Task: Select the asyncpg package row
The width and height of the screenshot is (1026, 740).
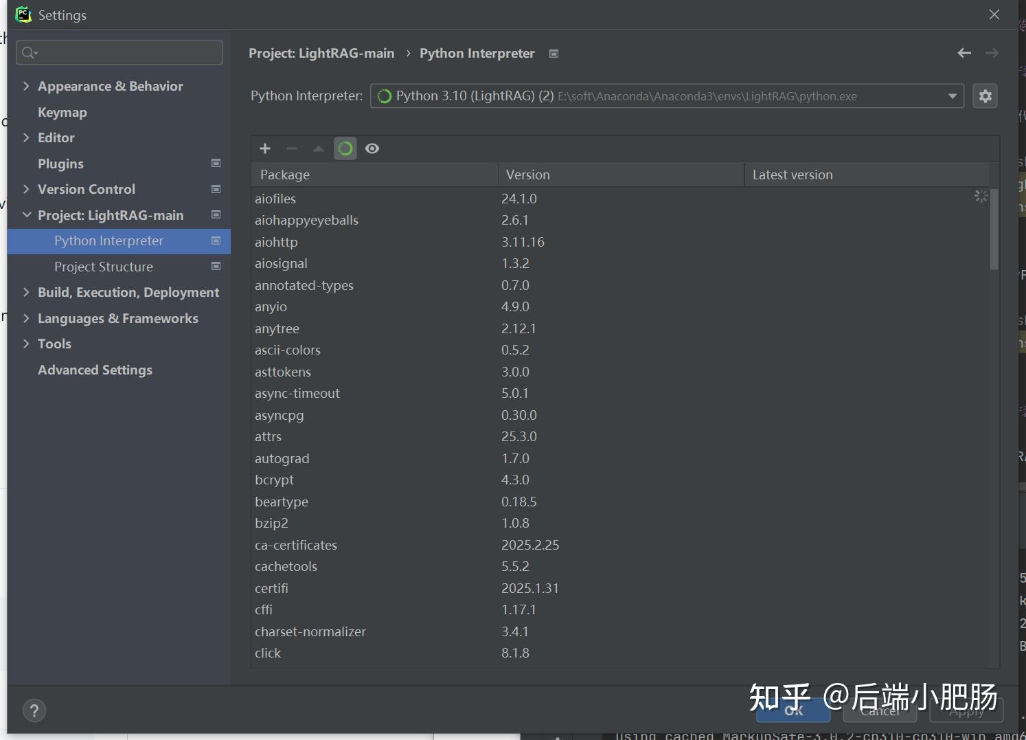Action: tap(621, 415)
